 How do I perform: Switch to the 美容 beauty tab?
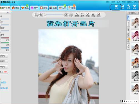(x=16, y=8)
